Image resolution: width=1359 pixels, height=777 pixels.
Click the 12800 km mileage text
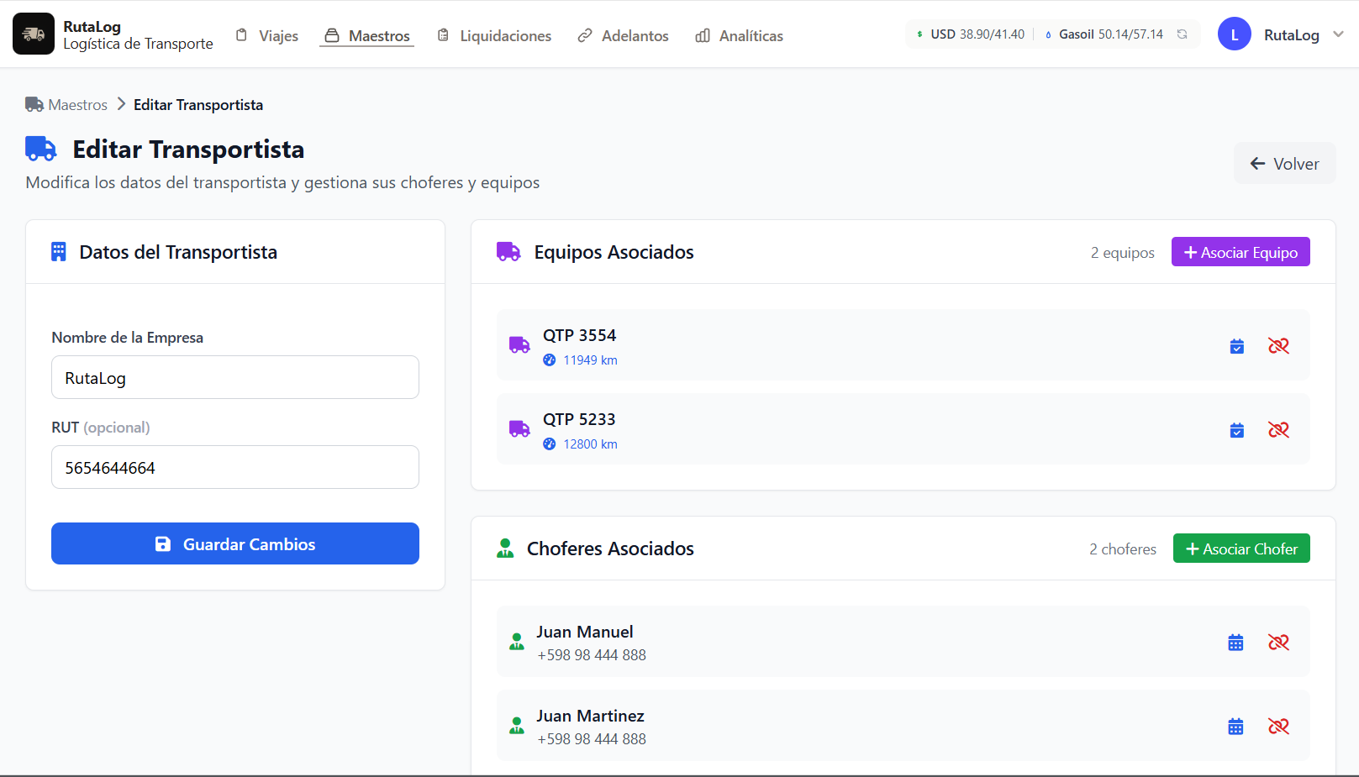590,444
